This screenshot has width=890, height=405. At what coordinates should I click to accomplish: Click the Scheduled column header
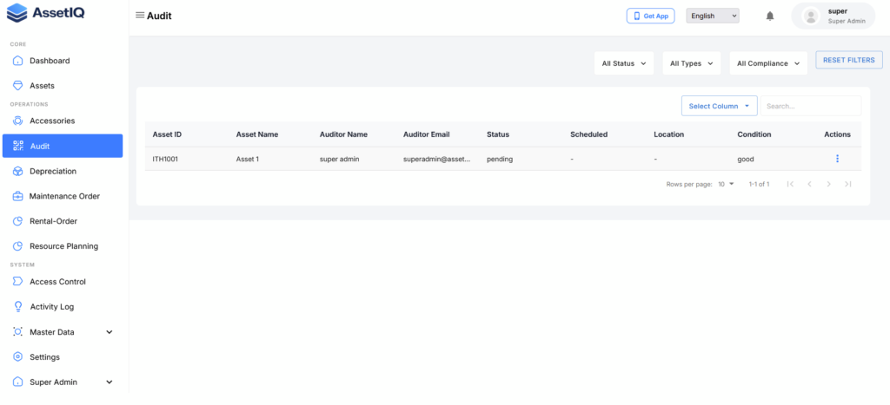(x=588, y=134)
